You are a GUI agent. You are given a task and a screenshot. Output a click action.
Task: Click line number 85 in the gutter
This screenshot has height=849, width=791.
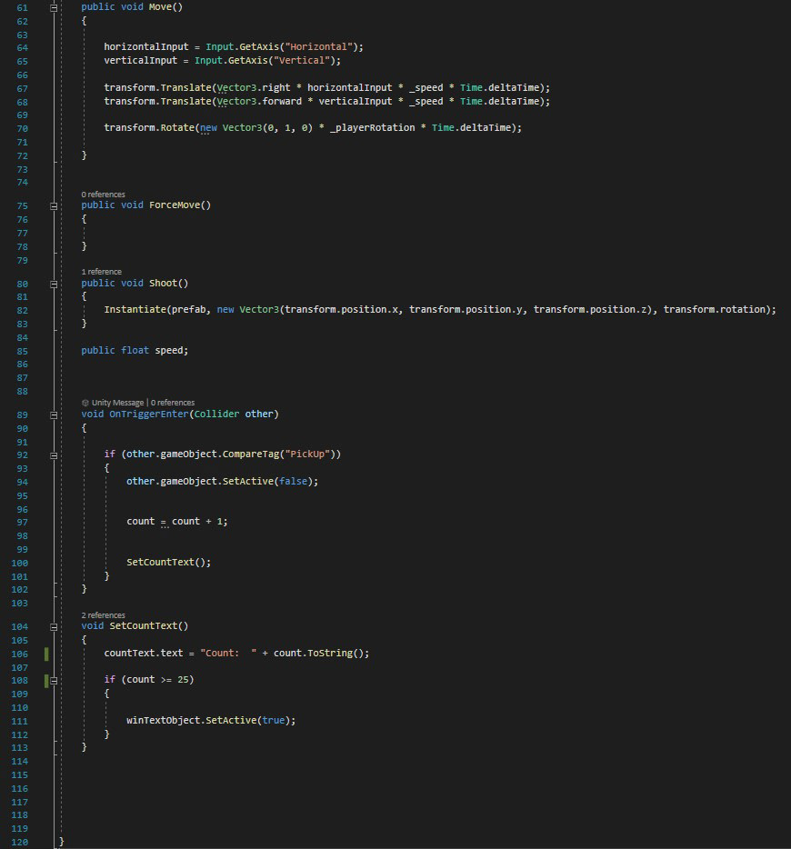click(x=22, y=352)
